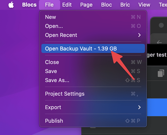Close the File menu from the menu bar
The width and height of the screenshot is (167, 135).
[49, 5]
